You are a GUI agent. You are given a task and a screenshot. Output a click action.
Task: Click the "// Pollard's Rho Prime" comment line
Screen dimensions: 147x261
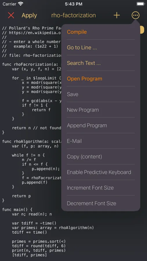coord(32,28)
